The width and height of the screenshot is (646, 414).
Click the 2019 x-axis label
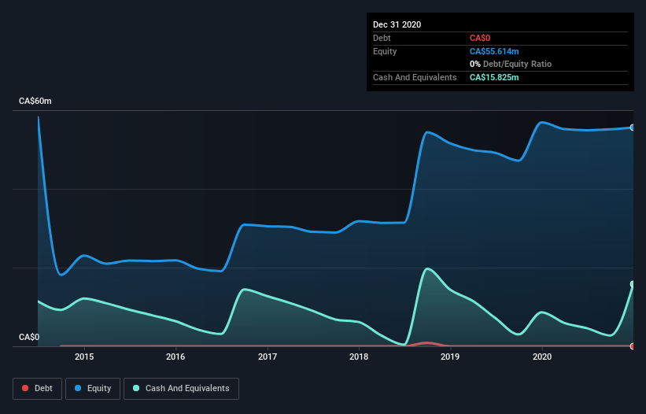pyautogui.click(x=450, y=357)
